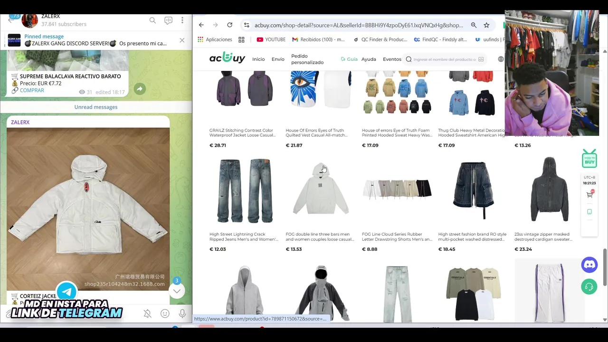
Task: Open the RO style multi-pocket shorts image
Action: pos(473,190)
